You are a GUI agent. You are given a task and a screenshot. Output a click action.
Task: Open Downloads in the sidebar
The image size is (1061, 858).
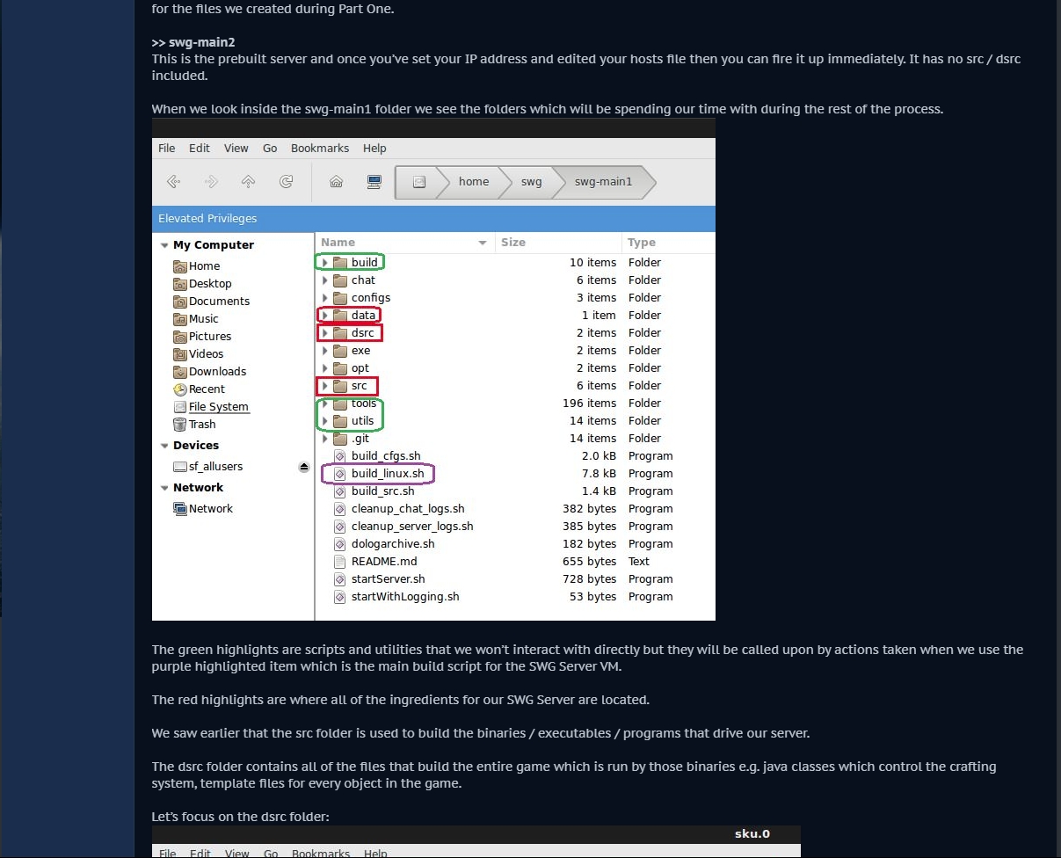point(209,372)
